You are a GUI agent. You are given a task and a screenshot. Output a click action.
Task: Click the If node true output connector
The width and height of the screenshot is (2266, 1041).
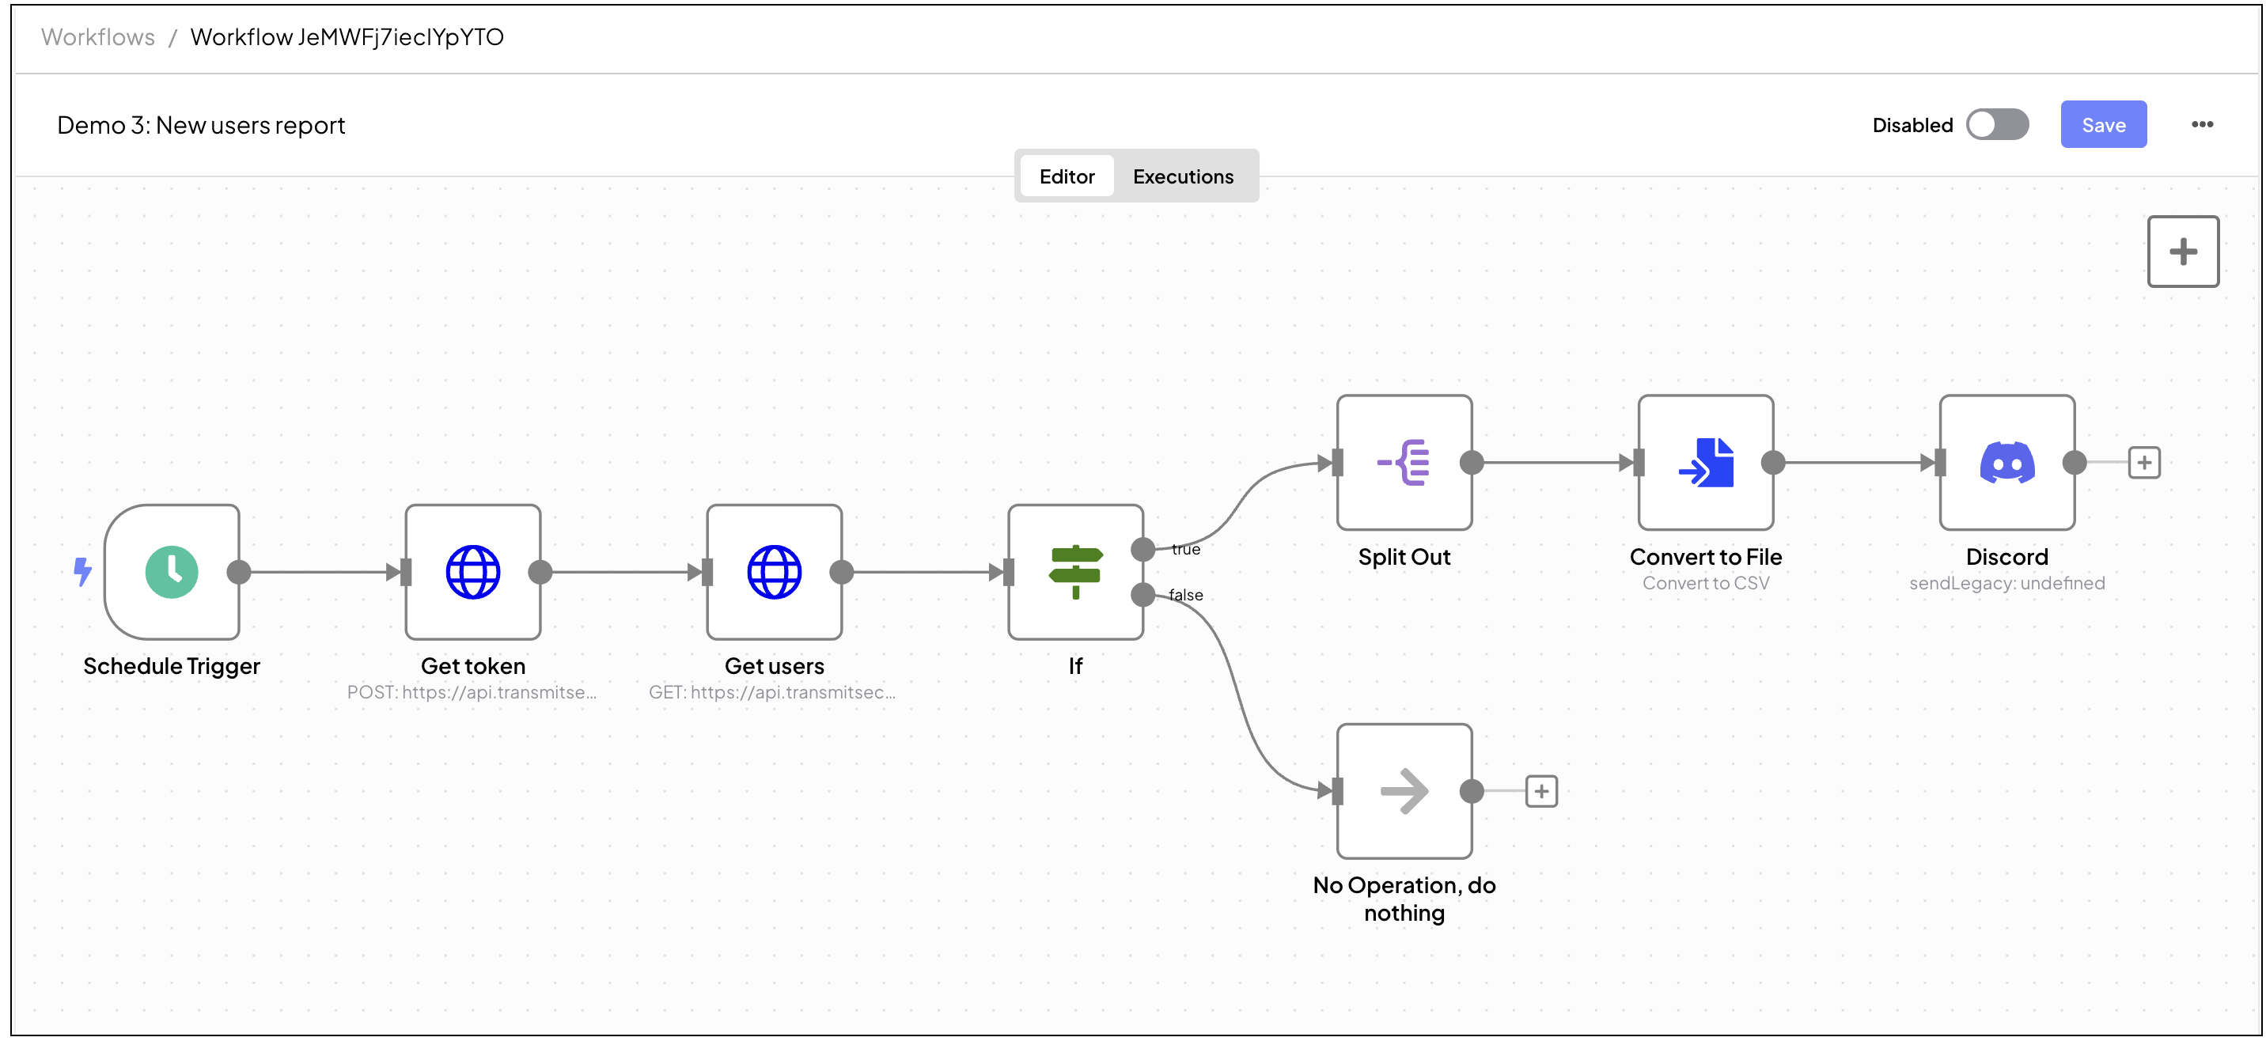tap(1142, 550)
